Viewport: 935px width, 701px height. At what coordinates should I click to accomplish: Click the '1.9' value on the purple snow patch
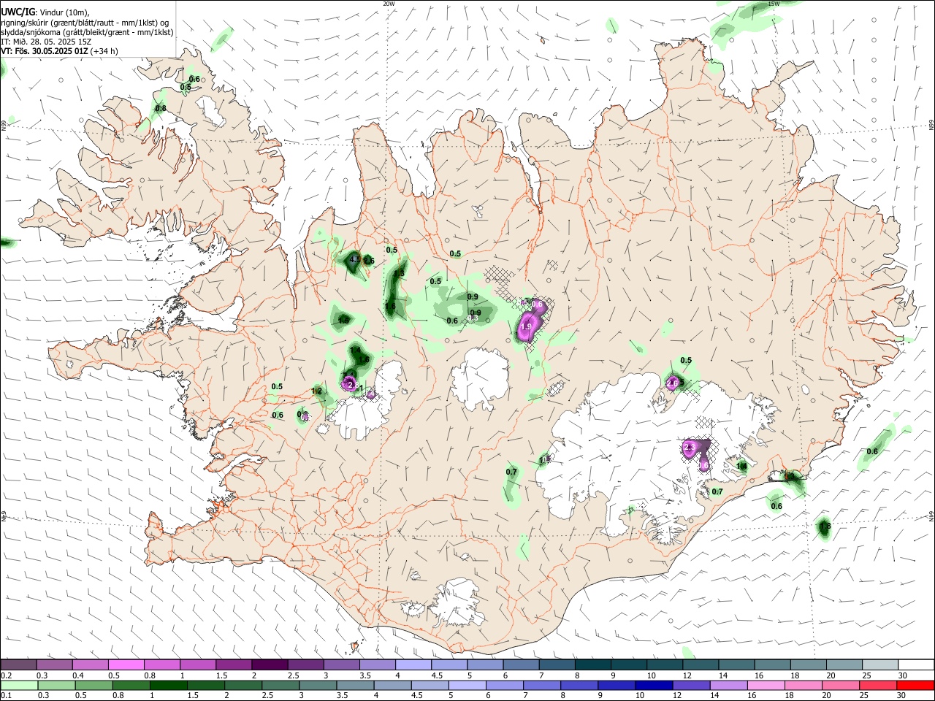525,327
